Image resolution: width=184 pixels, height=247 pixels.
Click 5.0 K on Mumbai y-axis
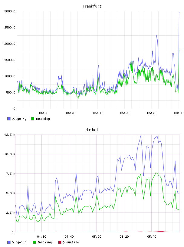click(x=11, y=193)
